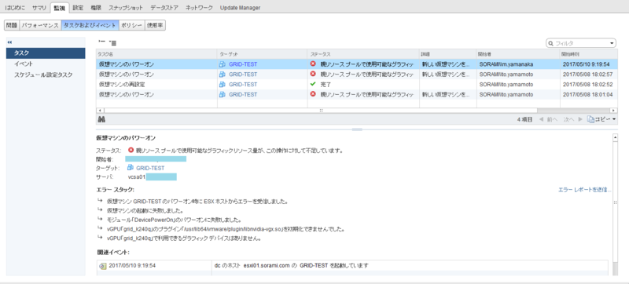
Task: Click the binoculars find icon below task table
Action: tap(101, 119)
